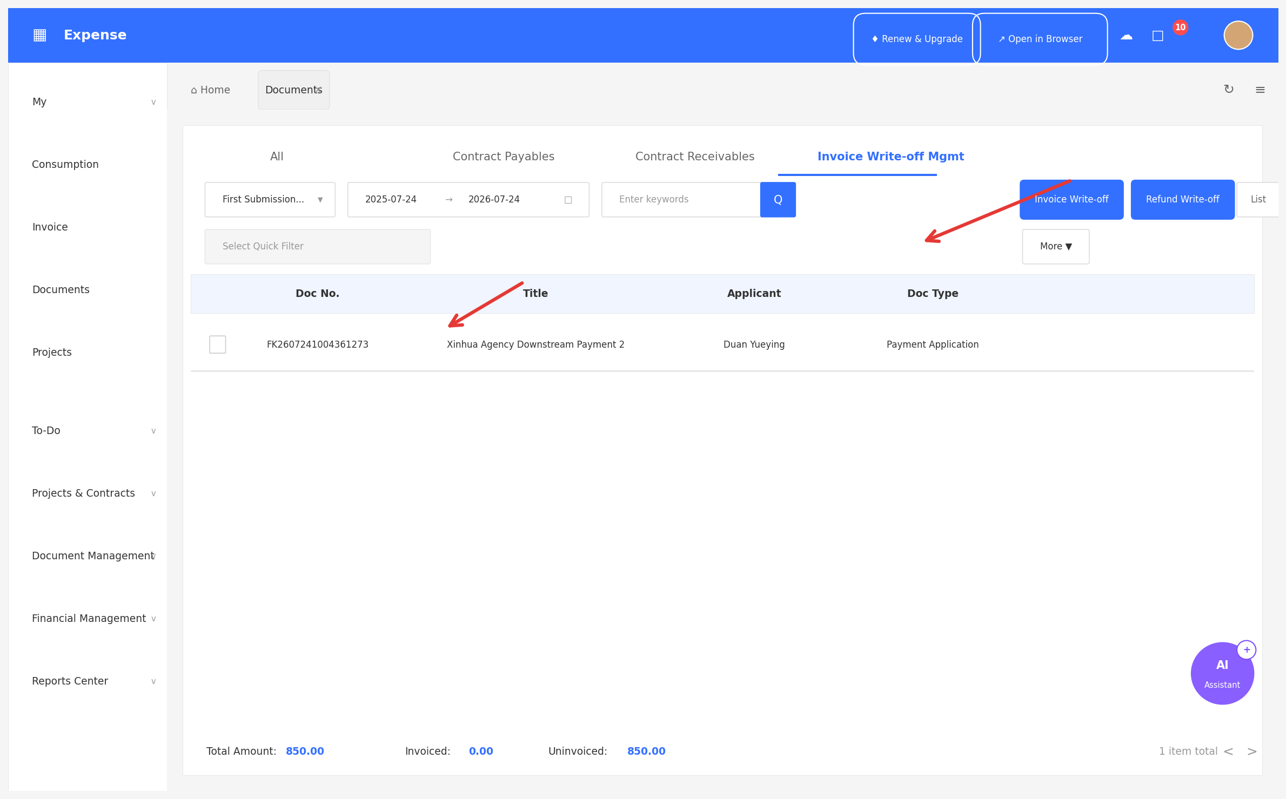Open the First Submission dropdown
Screen dimensions: 1286x799
270,200
